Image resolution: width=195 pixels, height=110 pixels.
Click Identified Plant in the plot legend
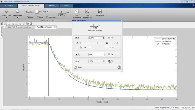(167, 41)
